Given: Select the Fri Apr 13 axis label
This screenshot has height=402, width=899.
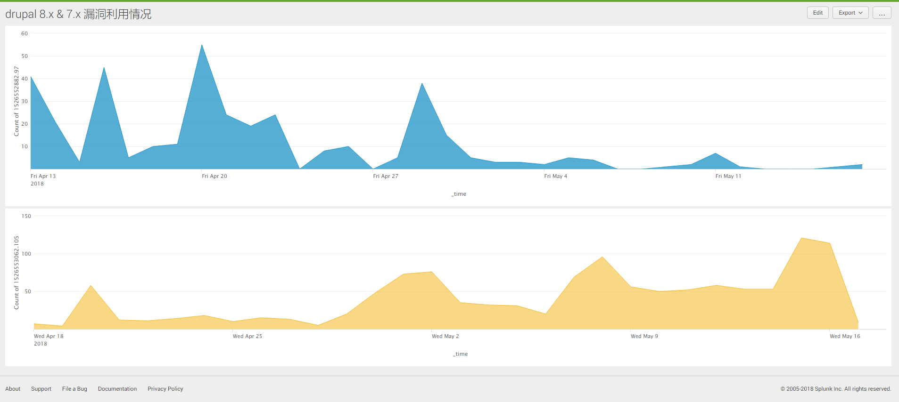Looking at the screenshot, I should pyautogui.click(x=43, y=176).
